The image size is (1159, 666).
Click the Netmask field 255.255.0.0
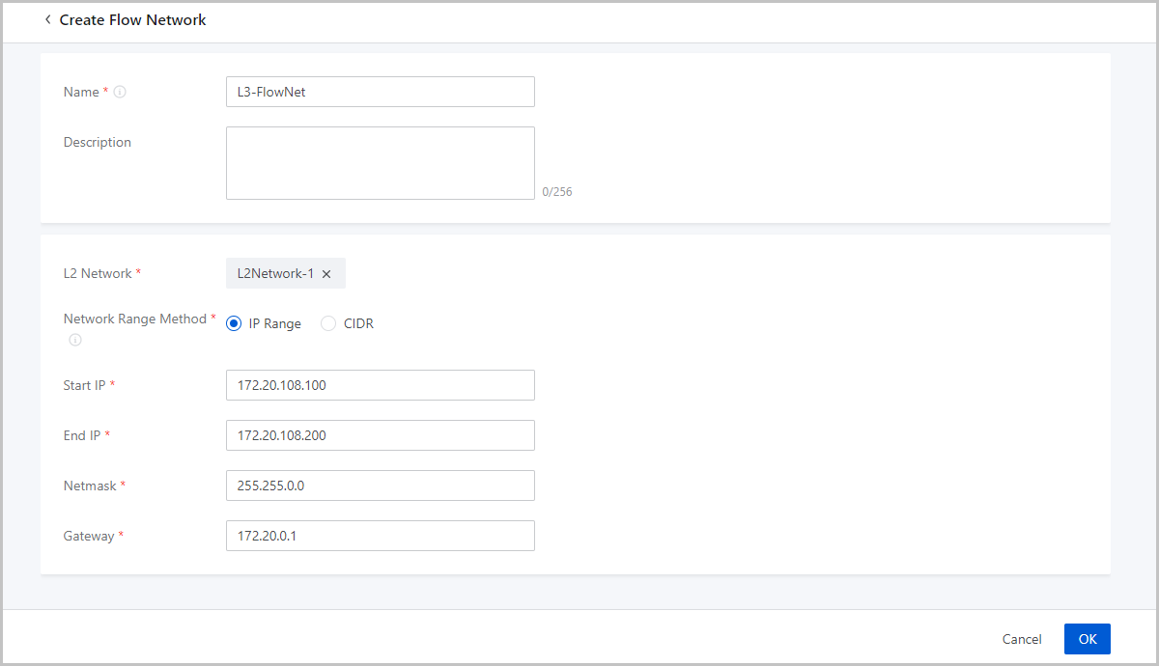(381, 486)
